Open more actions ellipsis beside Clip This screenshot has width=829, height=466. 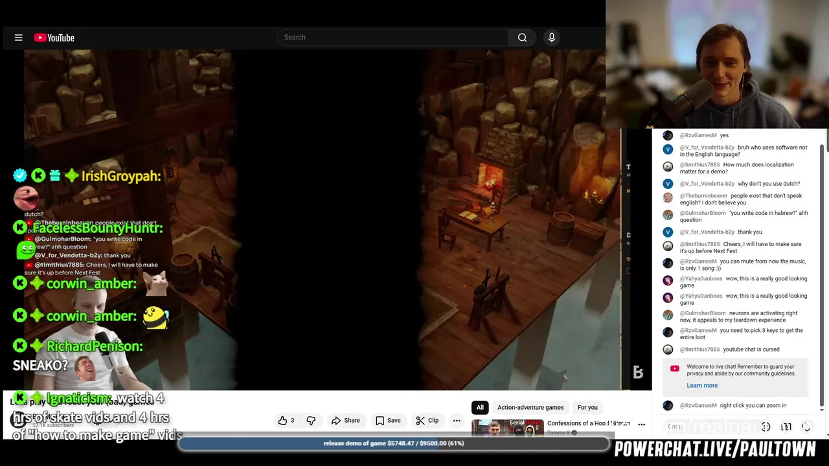click(457, 421)
